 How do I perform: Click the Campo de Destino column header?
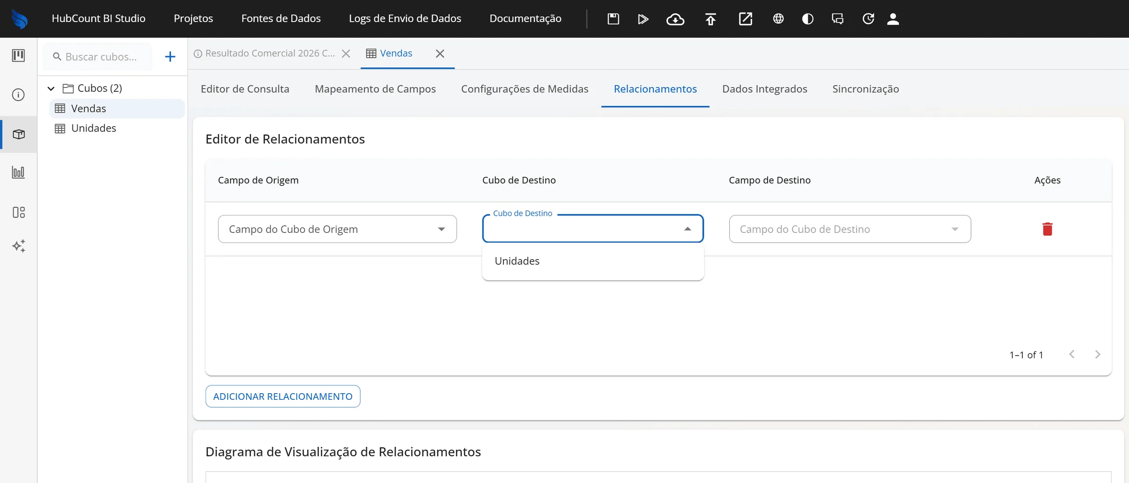click(x=770, y=180)
